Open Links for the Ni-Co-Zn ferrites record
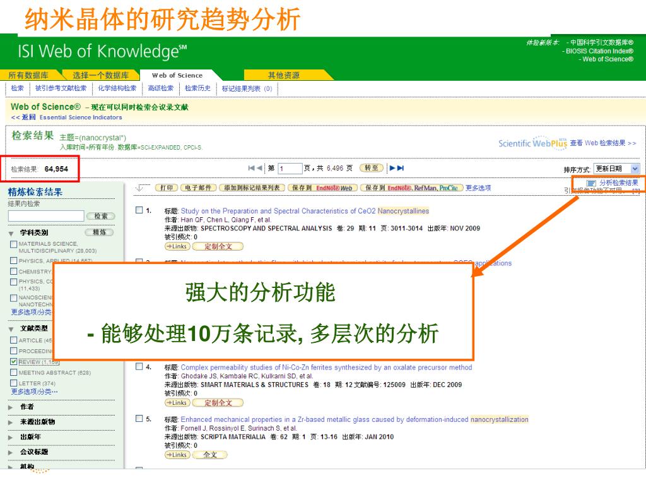This screenshot has width=646, height=485. click(177, 402)
